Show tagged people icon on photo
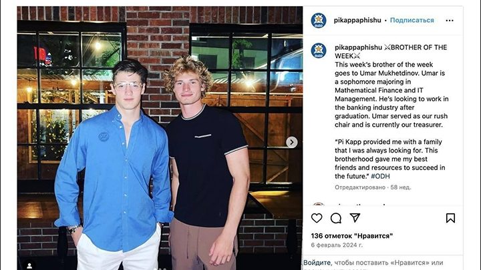481x270 pixels. coord(29,265)
